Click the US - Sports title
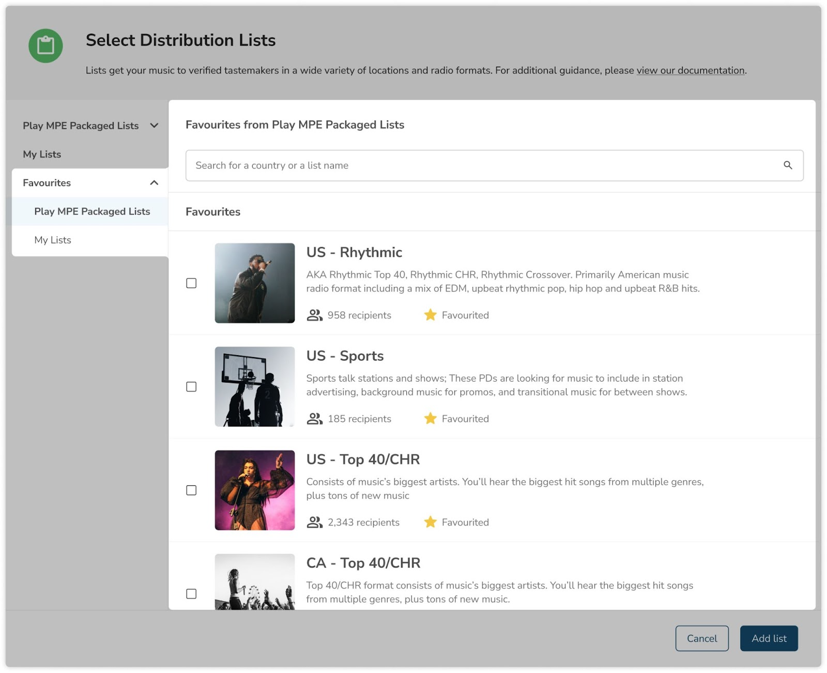The width and height of the screenshot is (827, 673). [x=345, y=356]
